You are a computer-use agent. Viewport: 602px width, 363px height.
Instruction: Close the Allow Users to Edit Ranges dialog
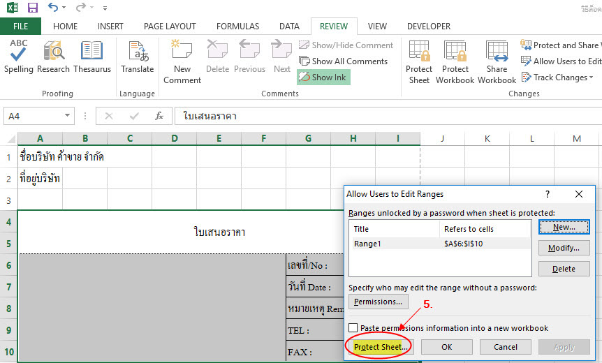pyautogui.click(x=579, y=194)
